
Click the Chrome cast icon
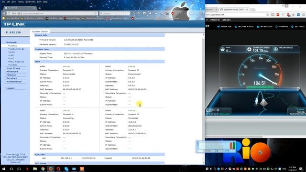click(x=273, y=15)
